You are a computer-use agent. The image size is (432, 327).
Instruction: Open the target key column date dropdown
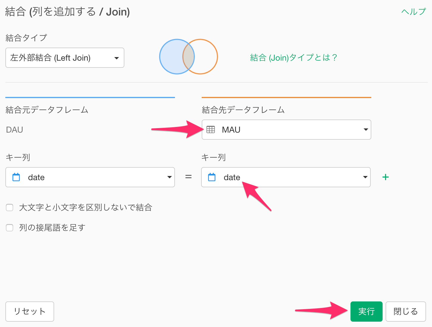click(286, 177)
